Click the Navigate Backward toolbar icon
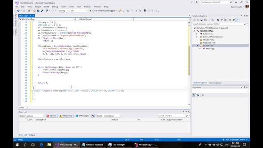 click(x=18, y=11)
